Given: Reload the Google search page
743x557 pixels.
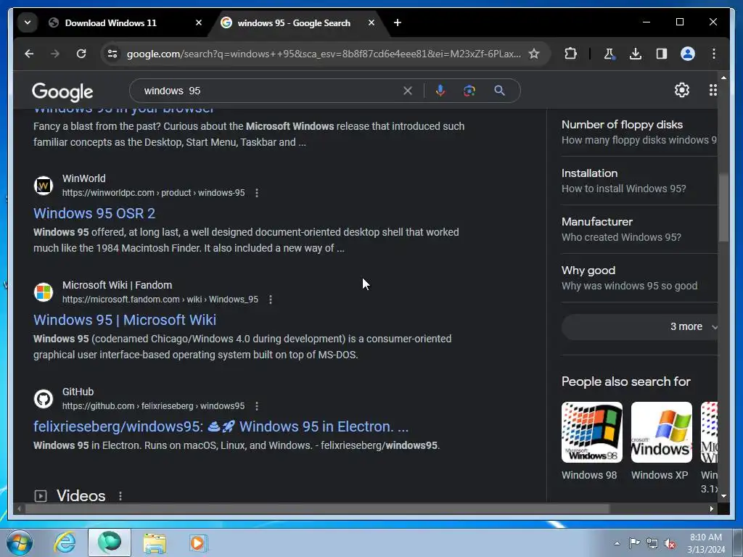Looking at the screenshot, I should (x=81, y=54).
